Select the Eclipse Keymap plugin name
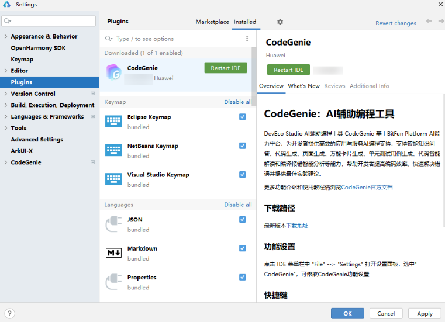445x322 pixels. click(149, 117)
